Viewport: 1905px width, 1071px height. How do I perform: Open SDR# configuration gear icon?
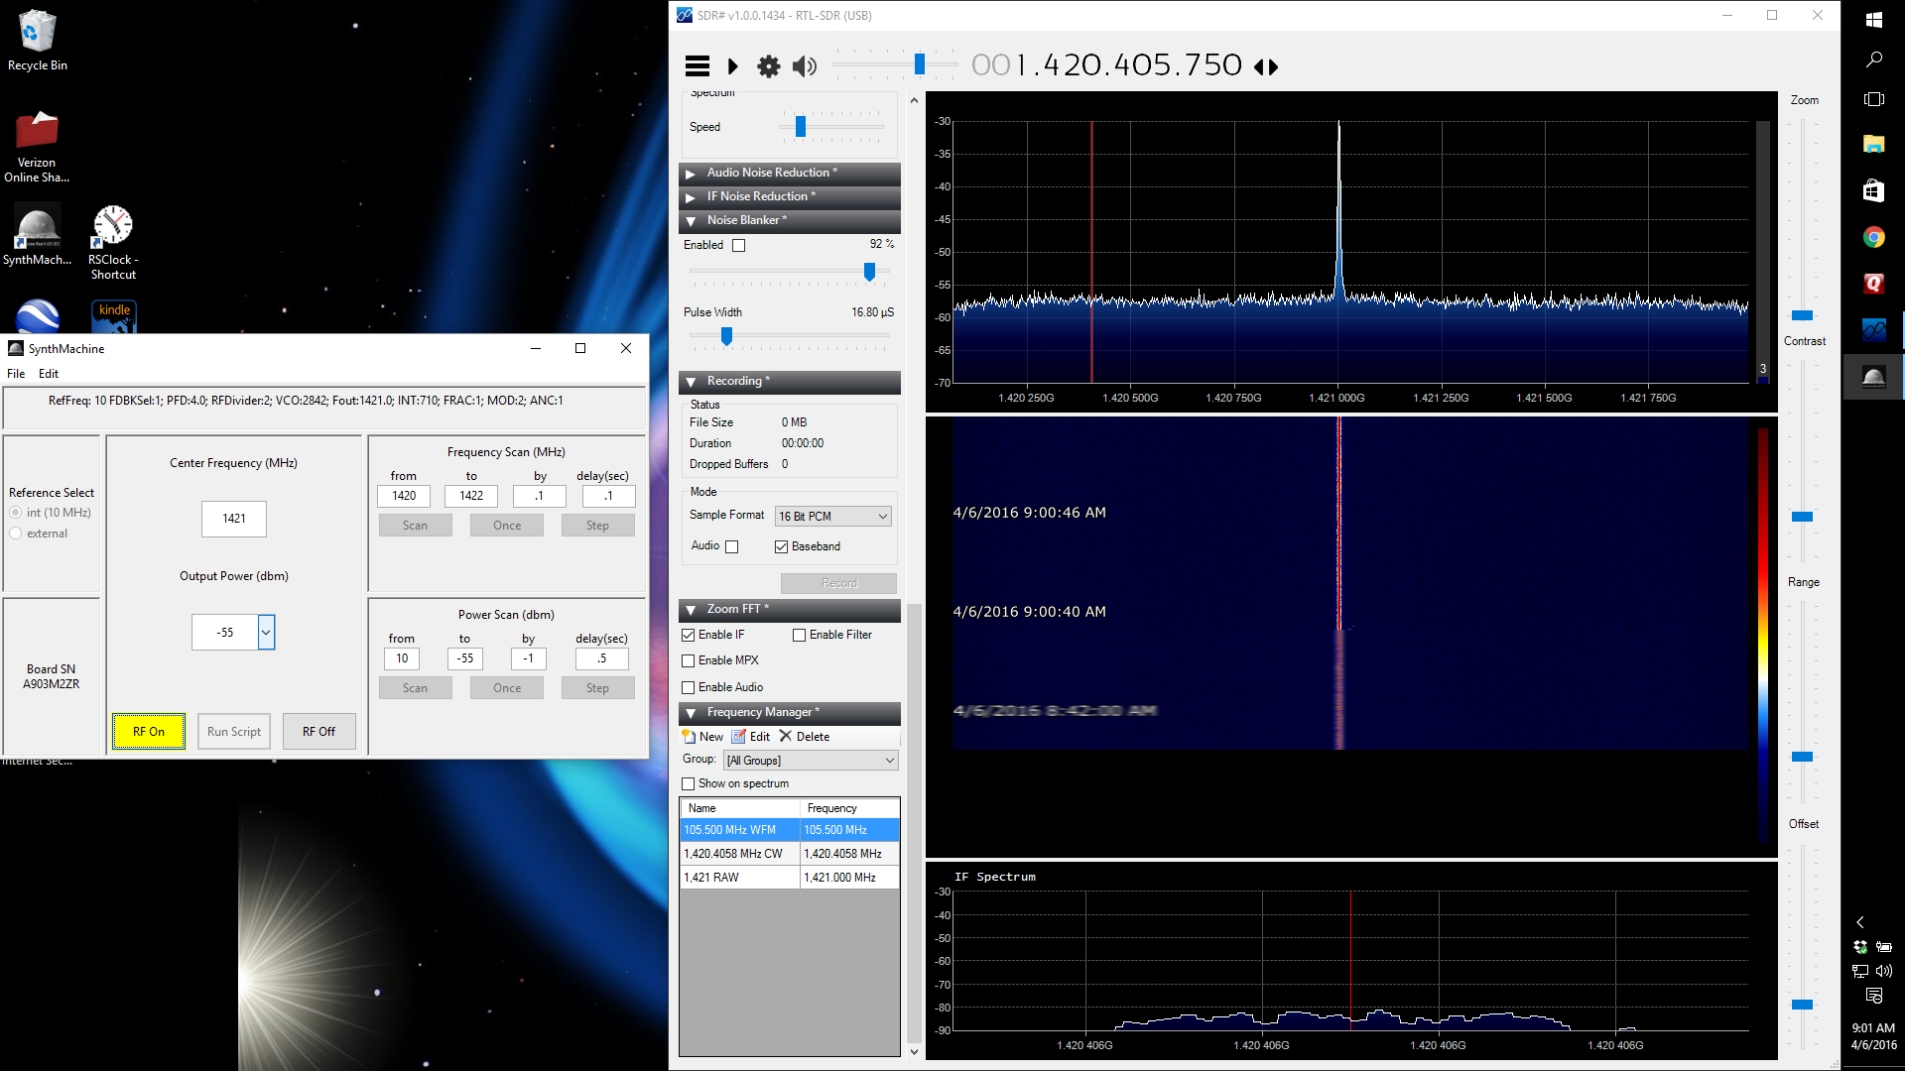768,66
